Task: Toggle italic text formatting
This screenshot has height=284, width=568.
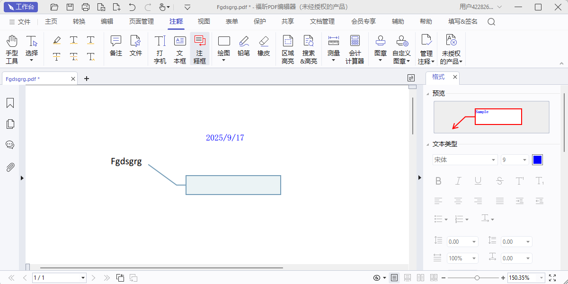Action: click(x=458, y=180)
